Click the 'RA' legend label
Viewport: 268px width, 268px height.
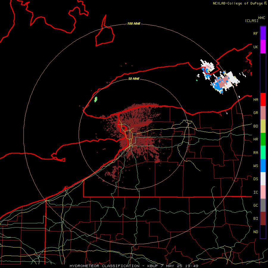[x=255, y=153]
